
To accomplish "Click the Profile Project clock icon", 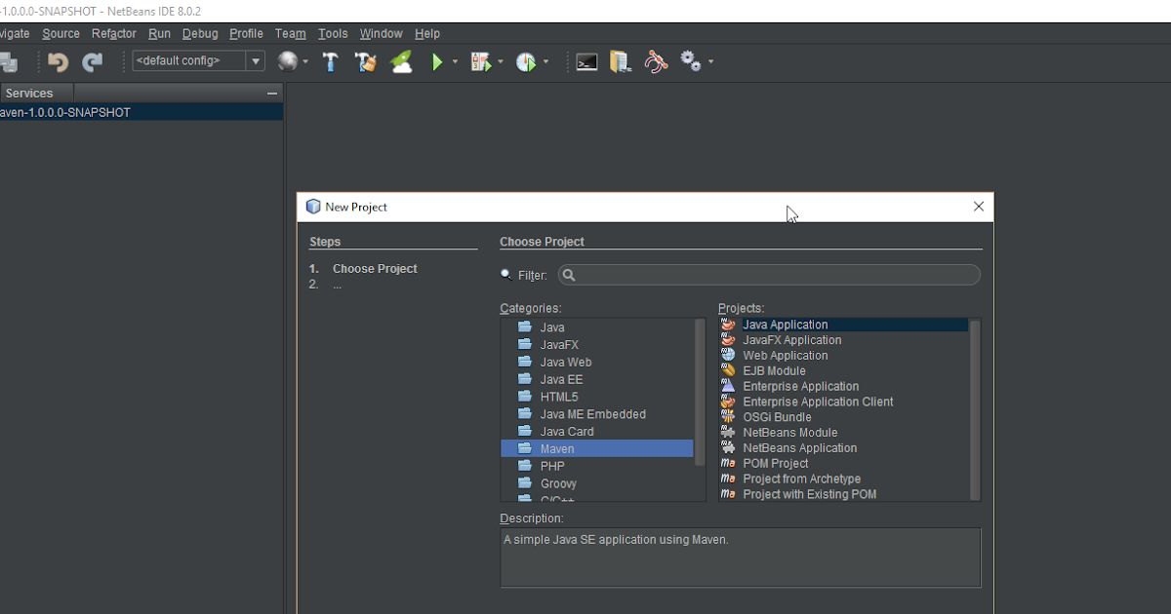I will click(x=526, y=61).
